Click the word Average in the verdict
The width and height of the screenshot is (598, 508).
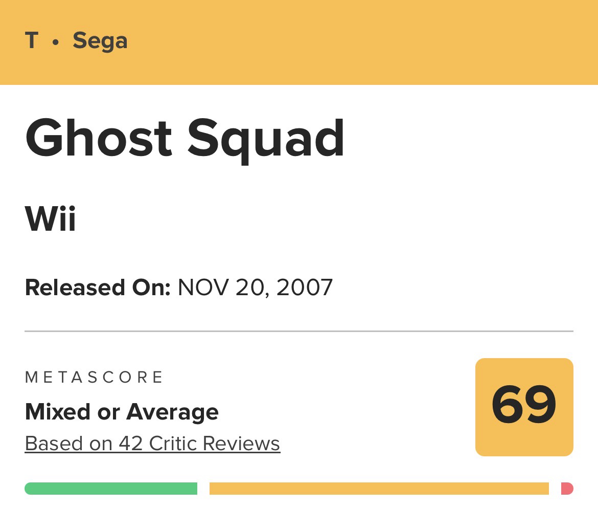coord(172,412)
